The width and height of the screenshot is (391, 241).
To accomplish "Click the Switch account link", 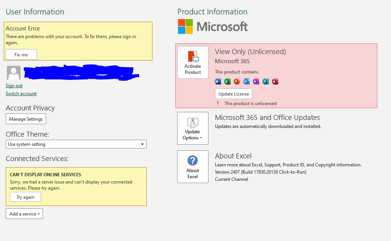I will [21, 93].
